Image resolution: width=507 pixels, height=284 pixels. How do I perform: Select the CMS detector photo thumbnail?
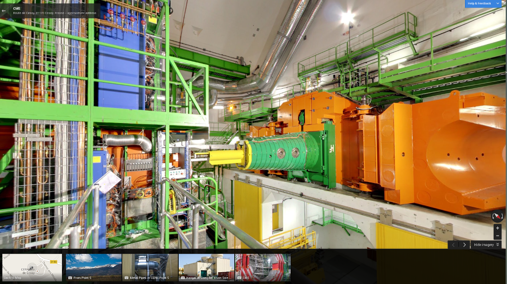tap(263, 268)
